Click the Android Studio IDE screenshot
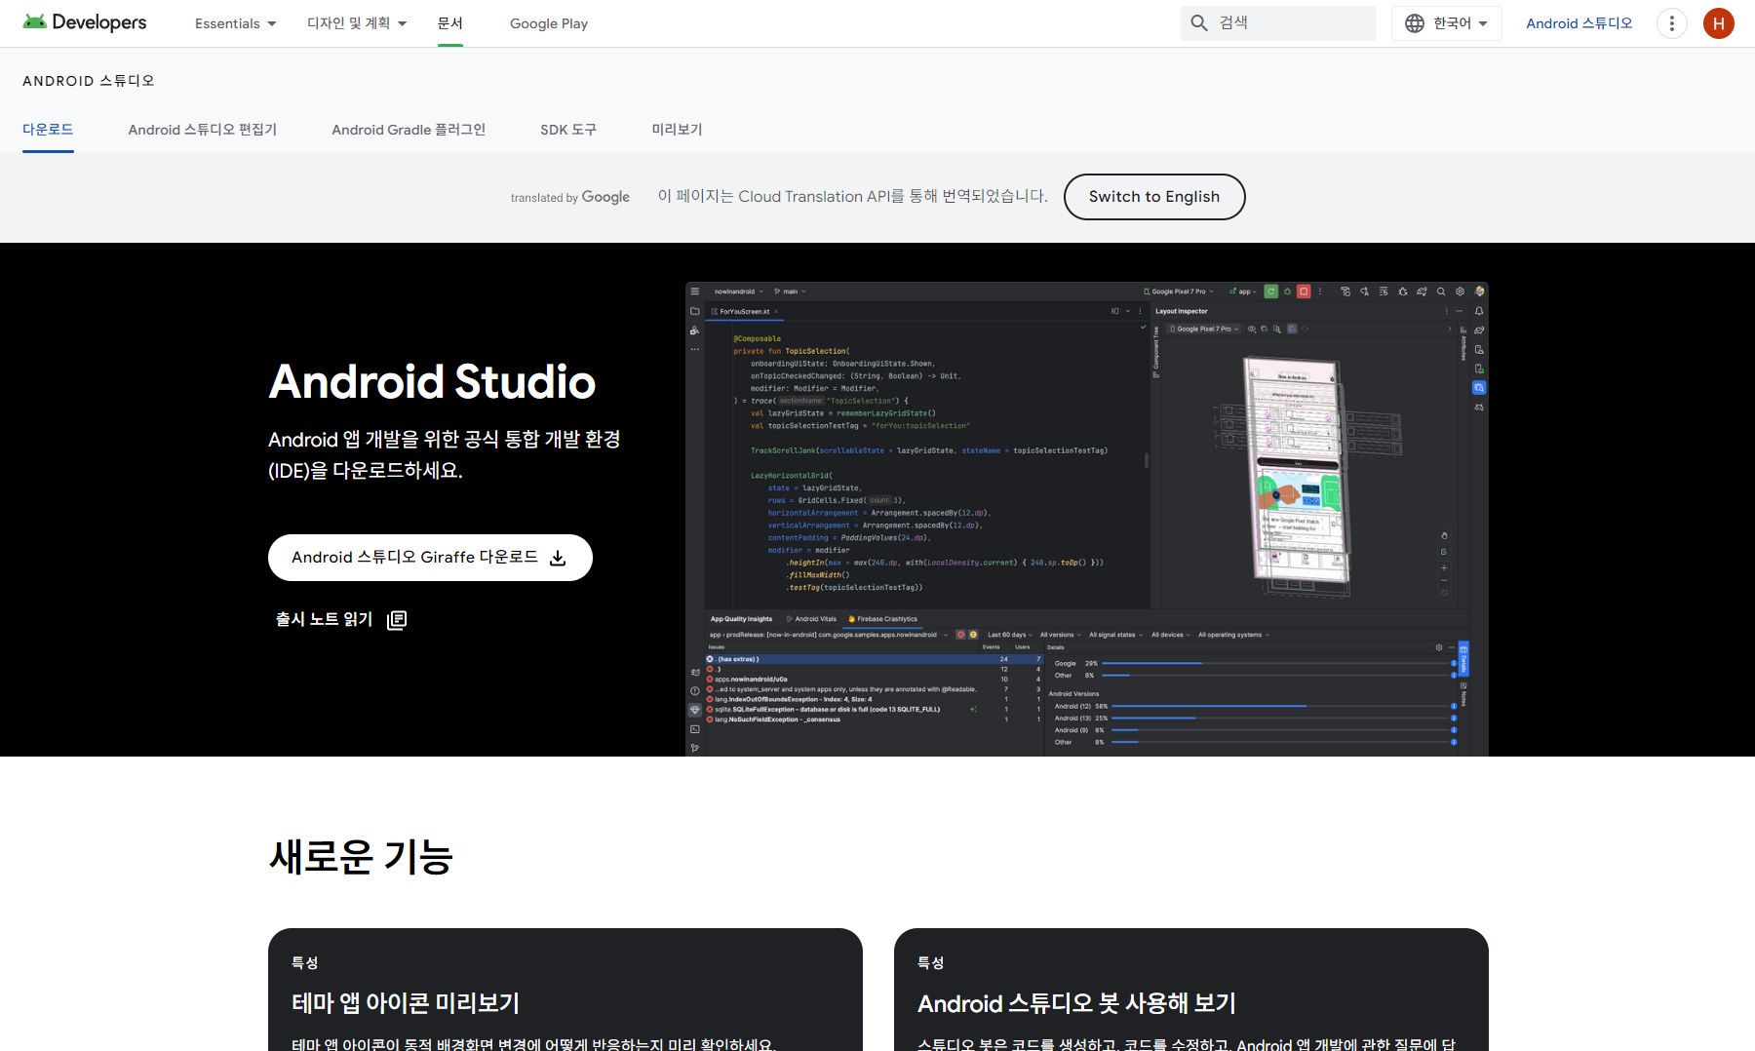The width and height of the screenshot is (1755, 1051). pos(1087,519)
